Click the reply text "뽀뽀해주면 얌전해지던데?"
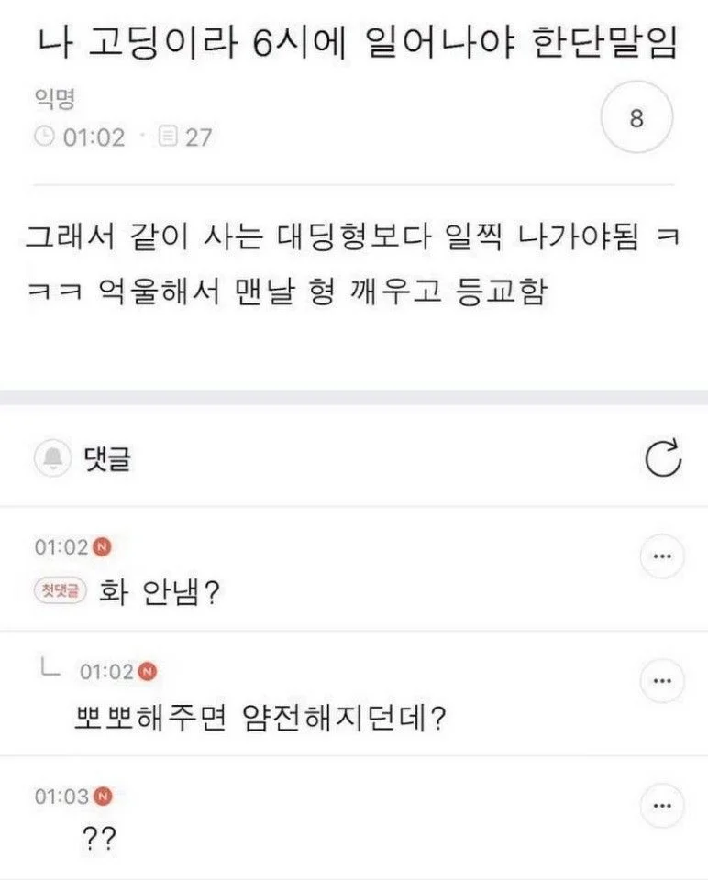This screenshot has width=708, height=880. coord(260,718)
